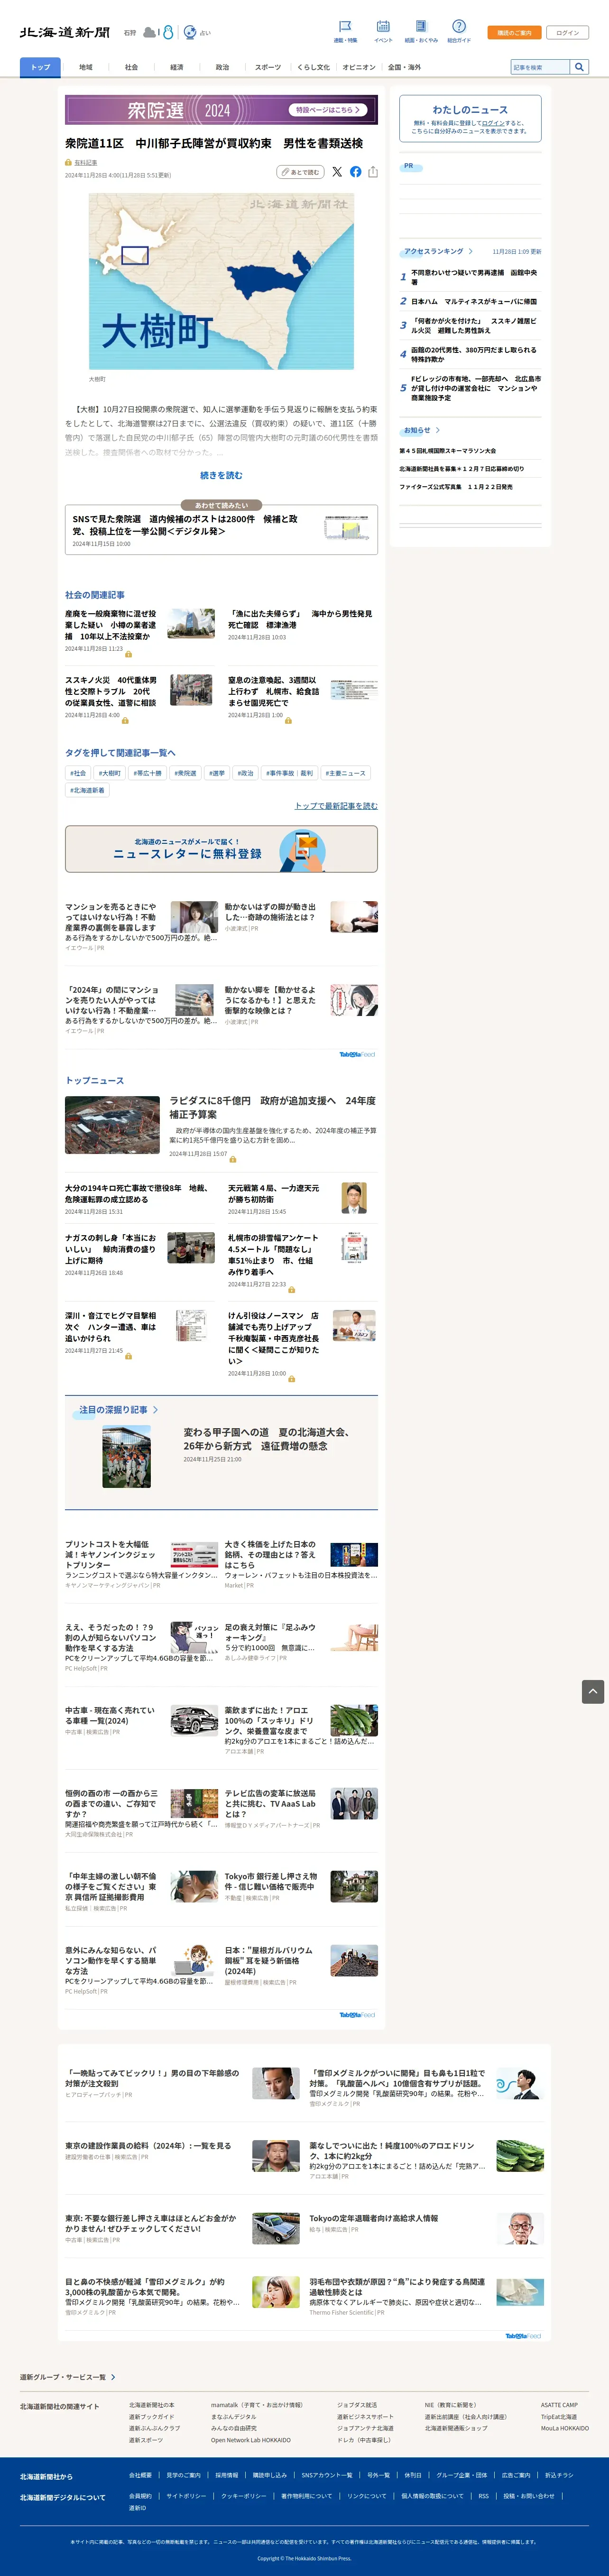Select the オピニオン navigation tab
The width and height of the screenshot is (609, 2576).
359,67
